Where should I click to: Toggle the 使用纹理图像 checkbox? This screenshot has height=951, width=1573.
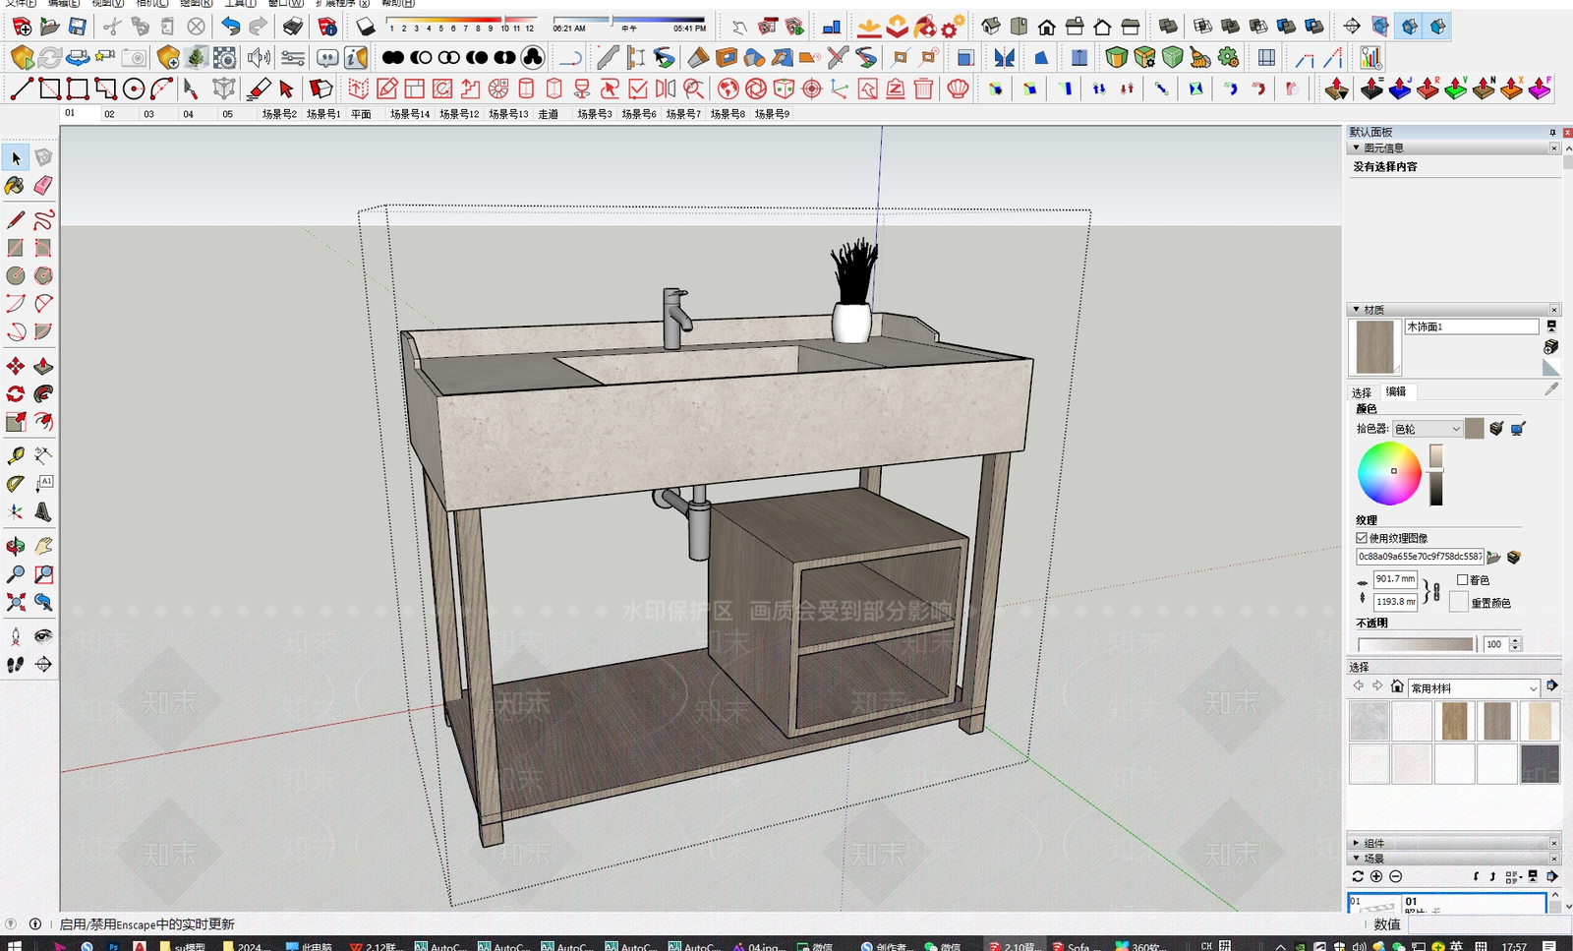[x=1362, y=538]
